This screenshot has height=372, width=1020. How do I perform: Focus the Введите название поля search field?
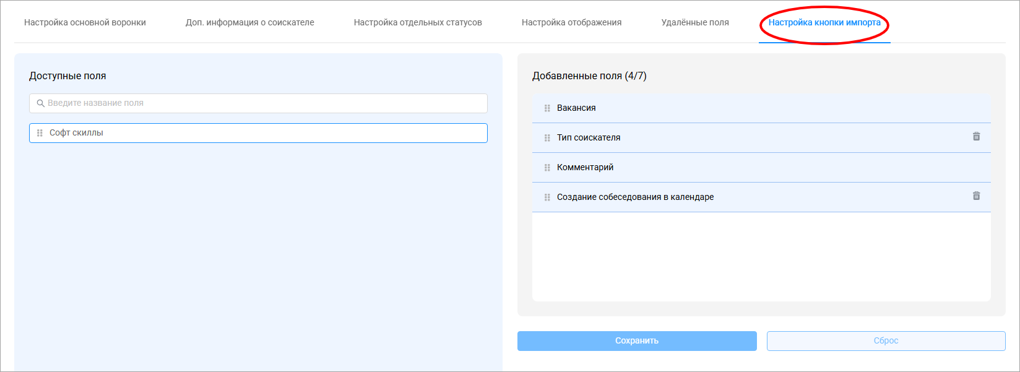click(x=258, y=103)
